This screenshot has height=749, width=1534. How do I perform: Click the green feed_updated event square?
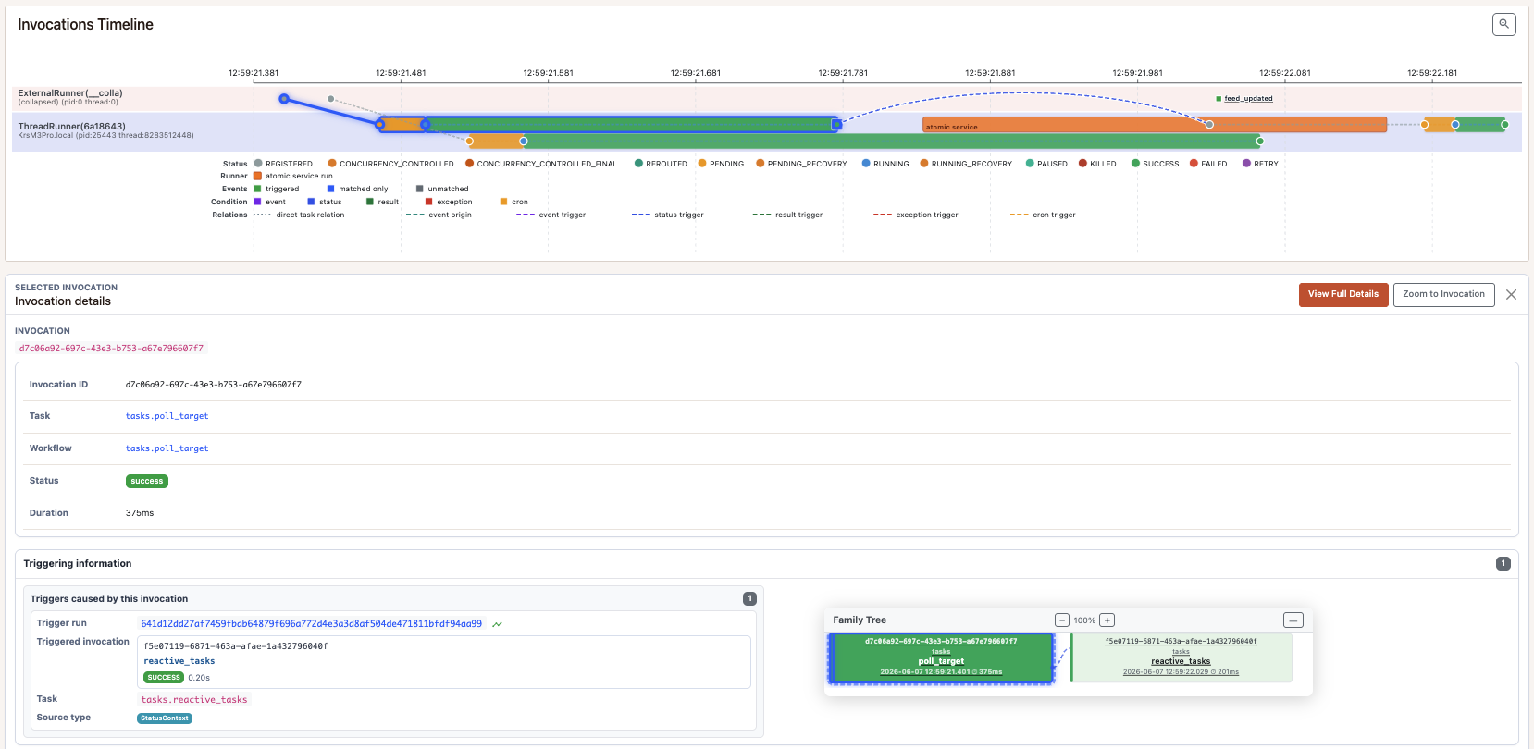pos(1219,98)
